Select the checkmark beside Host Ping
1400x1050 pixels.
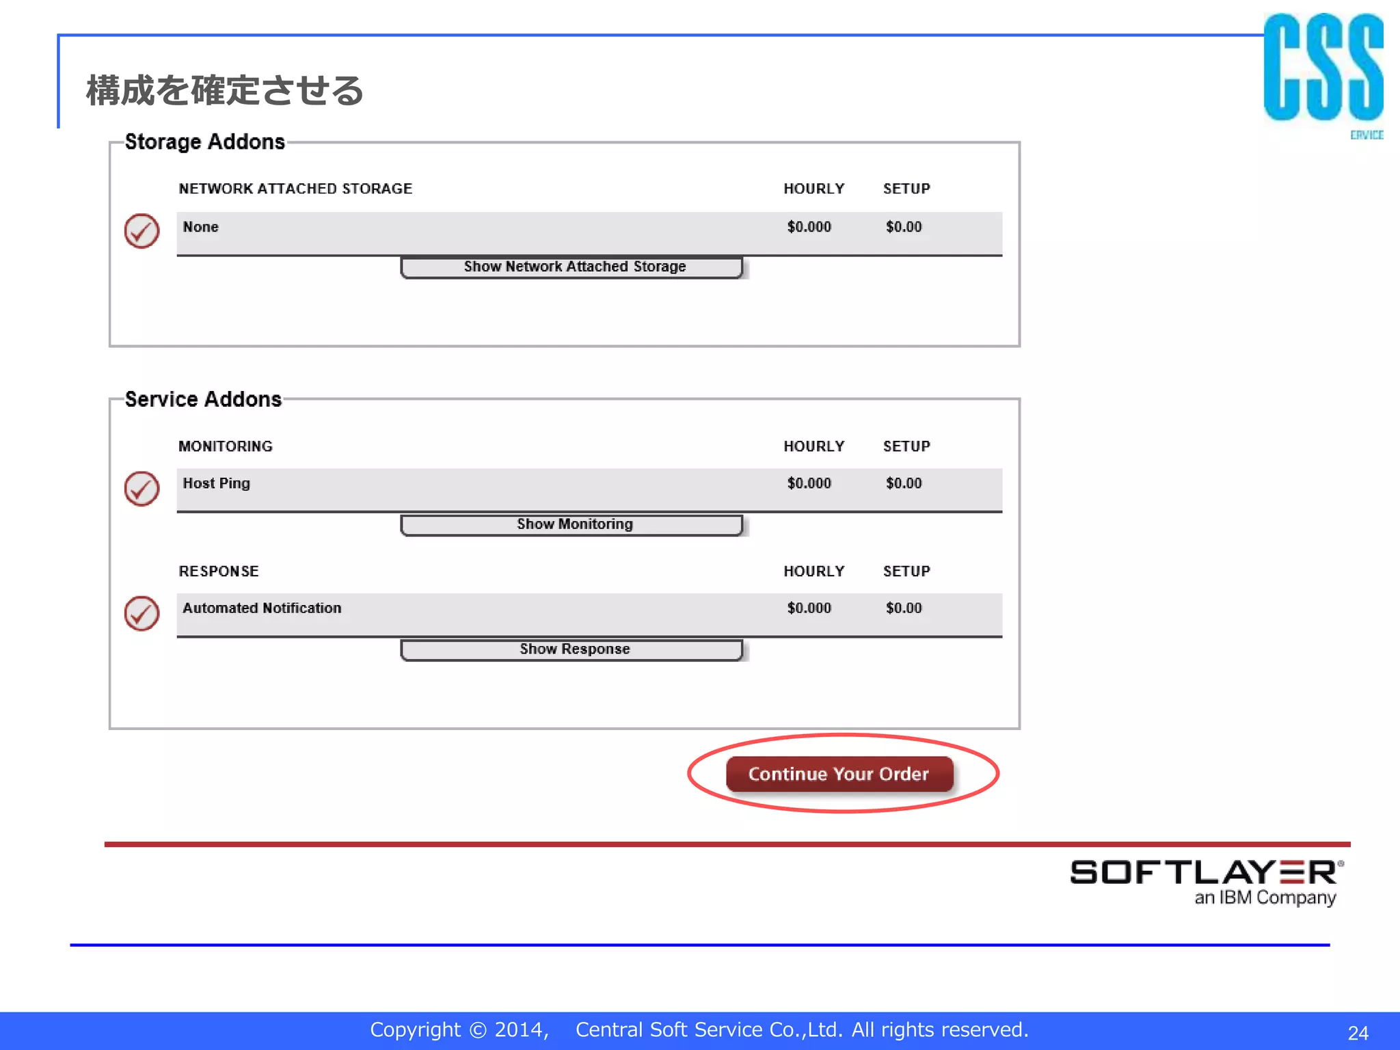[142, 489]
